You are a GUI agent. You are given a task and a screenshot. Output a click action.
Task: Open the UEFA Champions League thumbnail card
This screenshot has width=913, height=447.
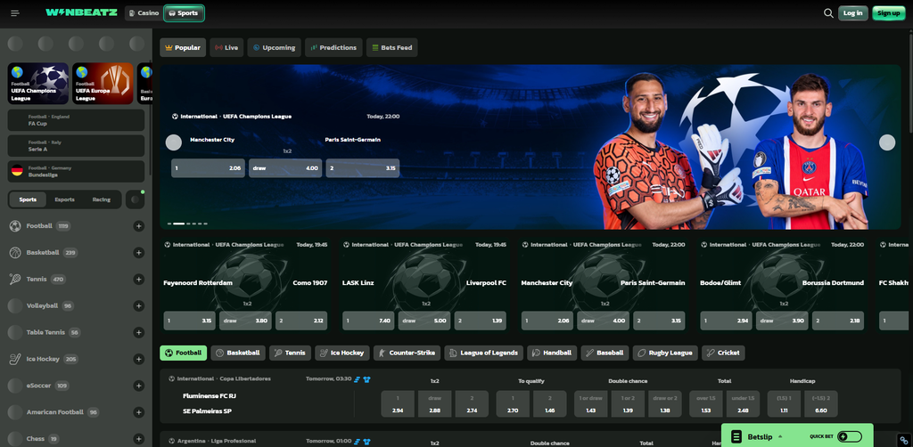coord(37,84)
